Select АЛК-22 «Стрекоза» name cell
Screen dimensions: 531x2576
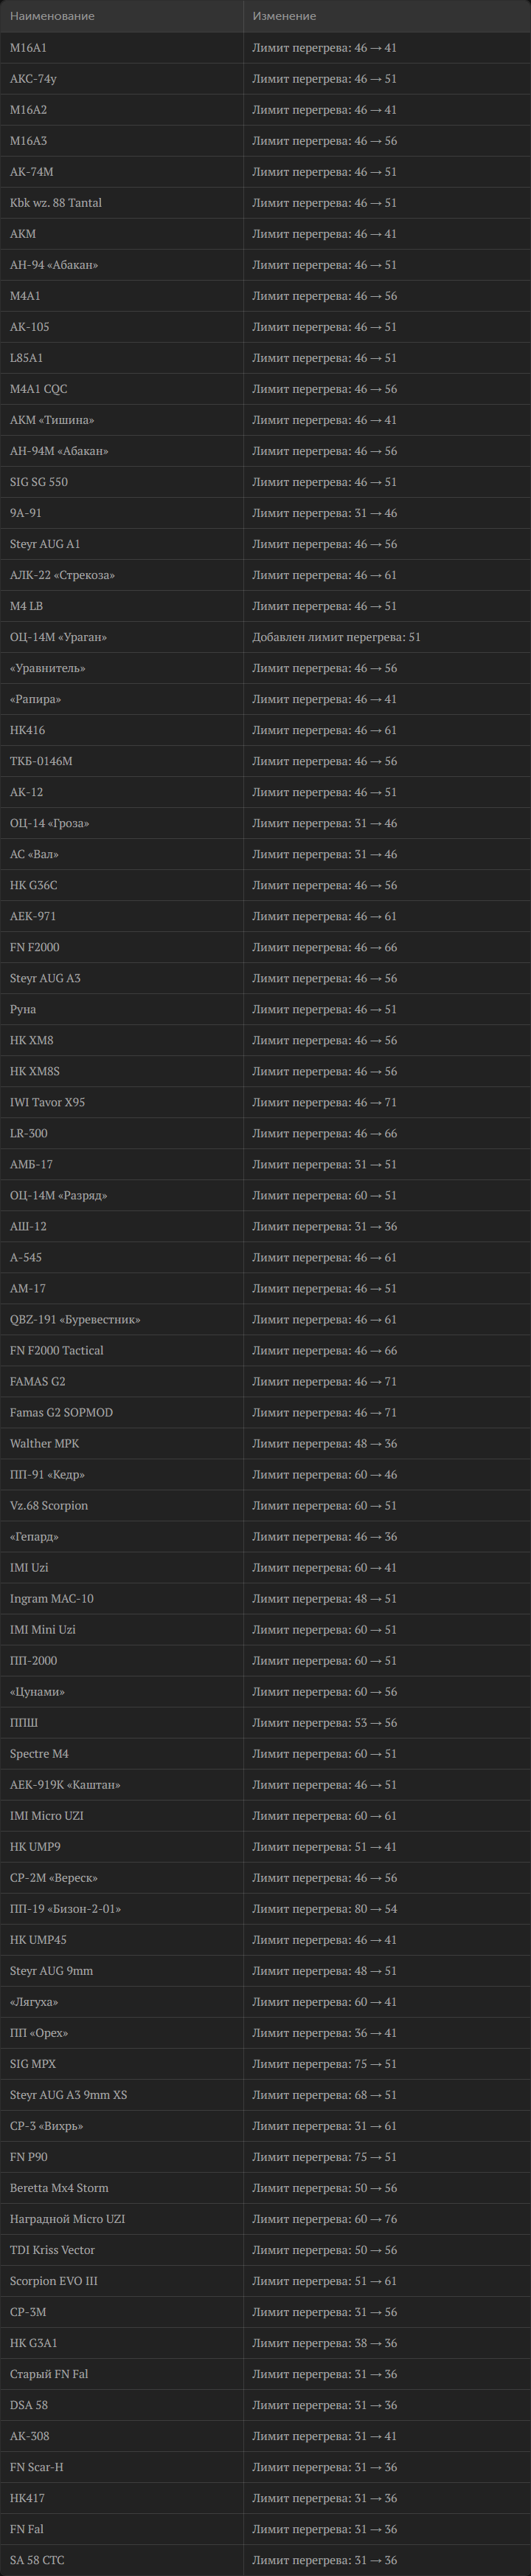[62, 575]
